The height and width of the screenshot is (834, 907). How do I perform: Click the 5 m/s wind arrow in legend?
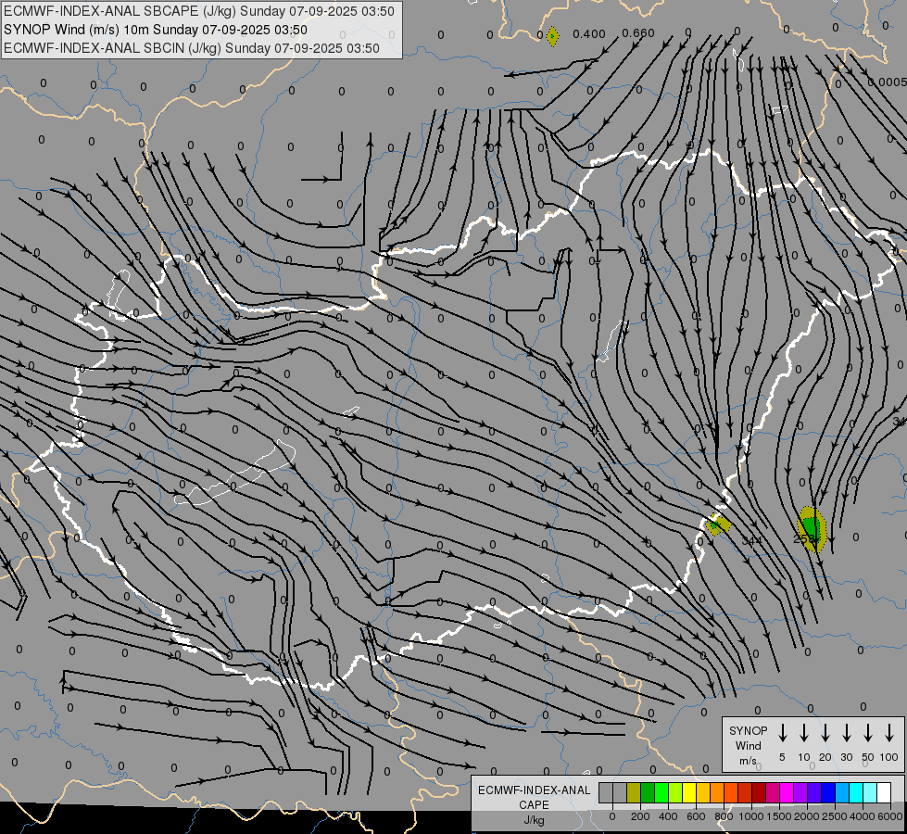coord(783,733)
